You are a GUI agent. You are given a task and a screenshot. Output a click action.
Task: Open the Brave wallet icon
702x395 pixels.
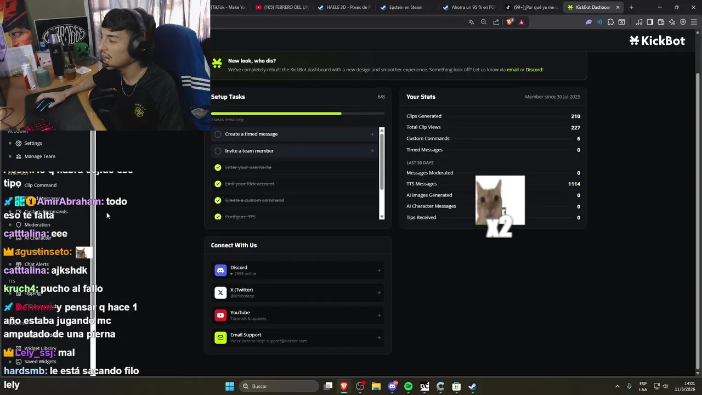tap(661, 22)
